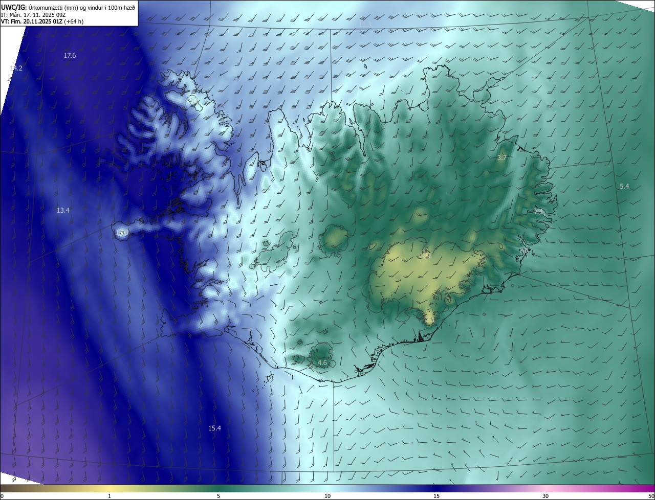Click the 5 label on the color scale

[x=219, y=496]
